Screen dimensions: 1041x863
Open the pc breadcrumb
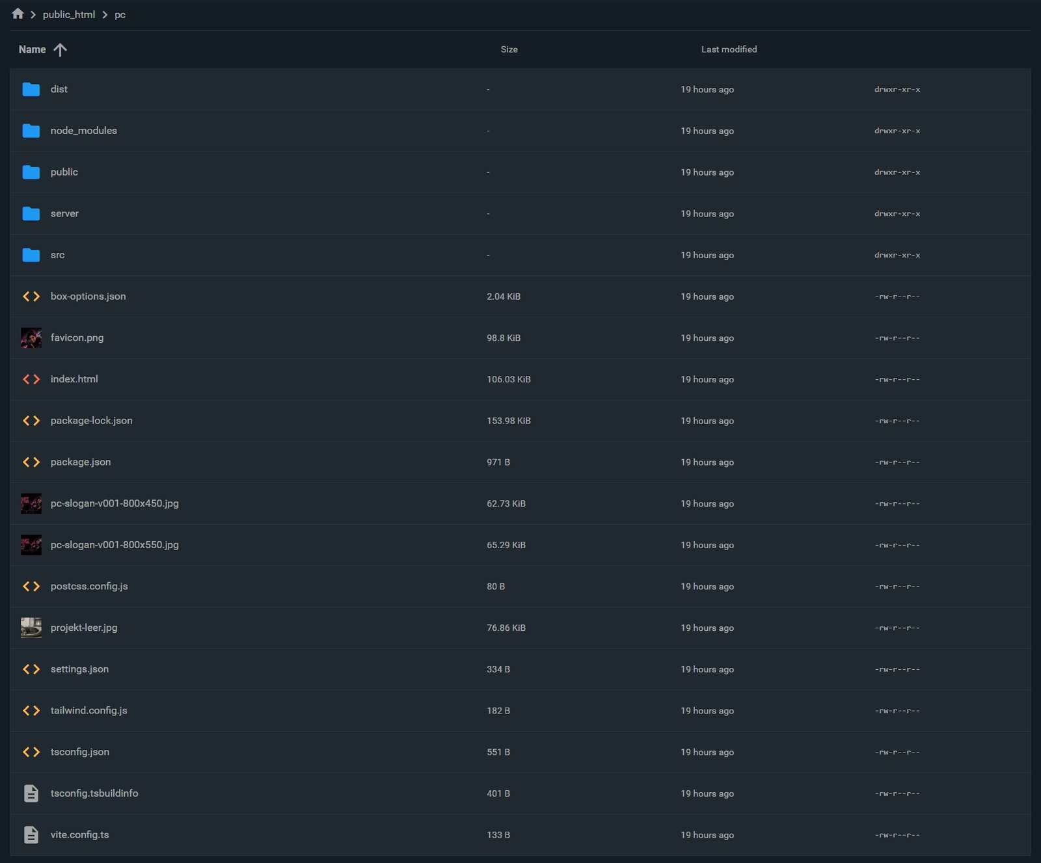[x=120, y=14]
